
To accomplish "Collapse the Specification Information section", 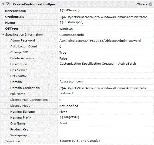I will 3,34.
